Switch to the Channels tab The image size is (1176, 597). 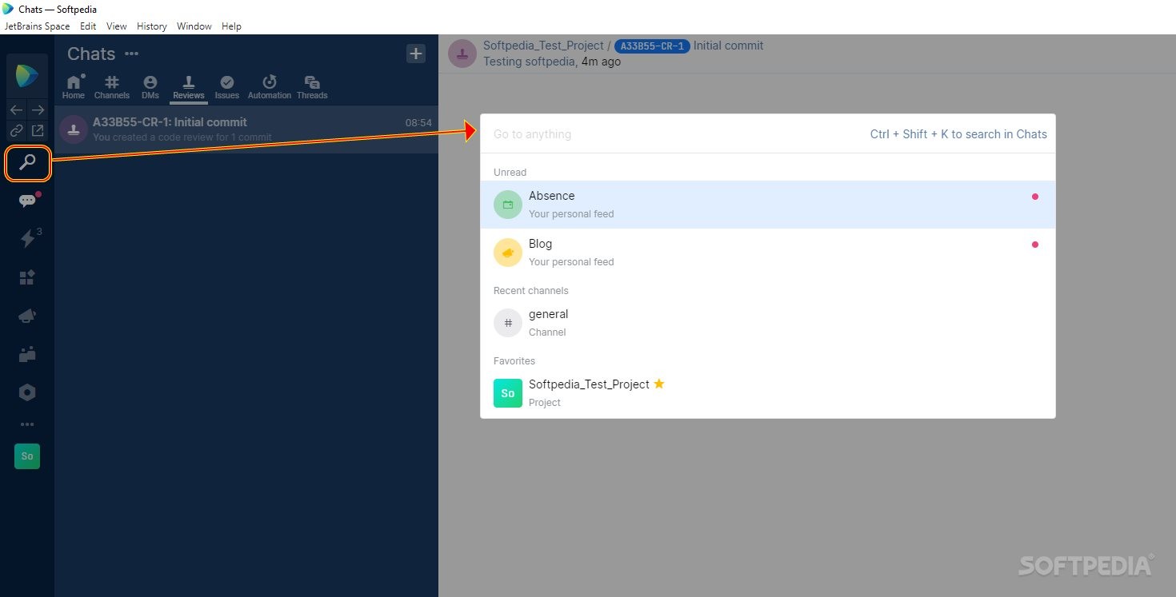pos(112,87)
